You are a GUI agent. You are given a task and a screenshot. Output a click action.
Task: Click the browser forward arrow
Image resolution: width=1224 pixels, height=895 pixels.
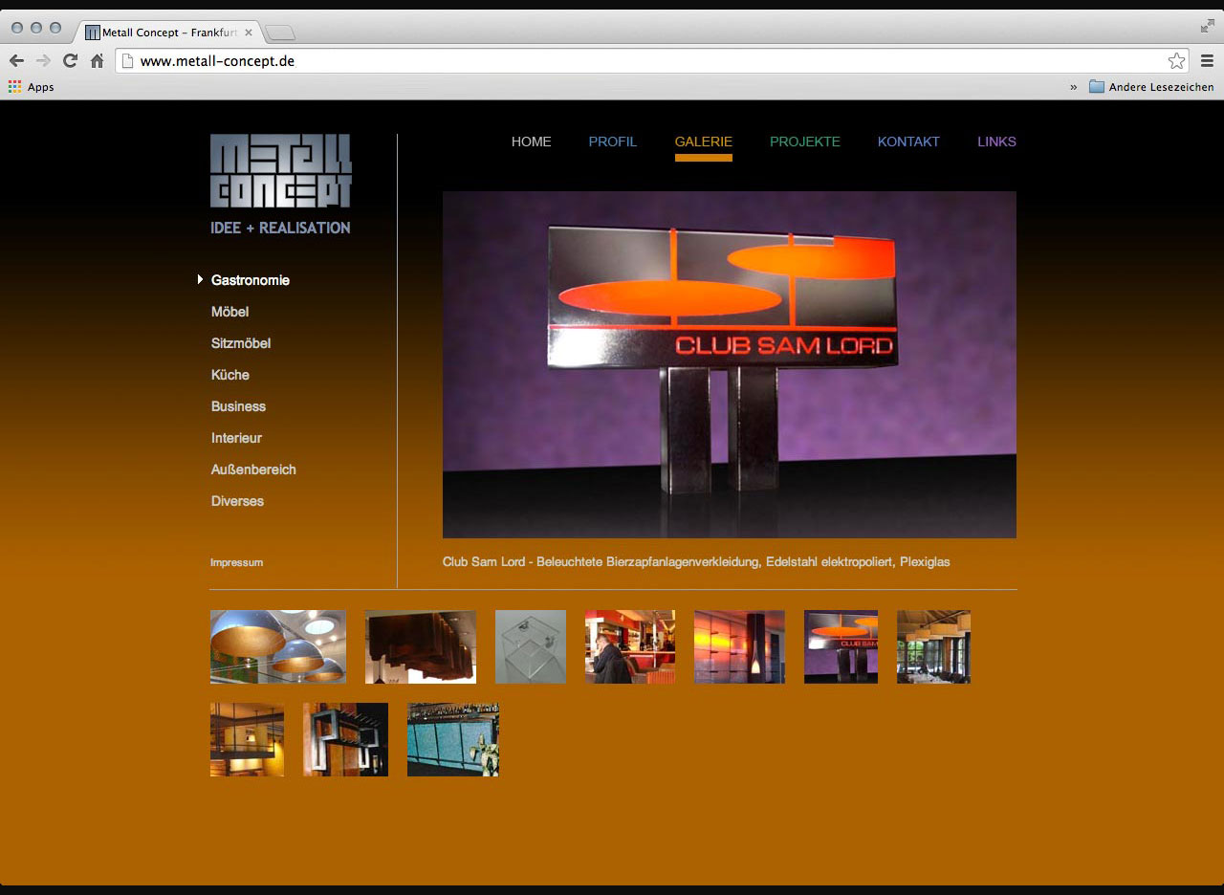(x=43, y=60)
